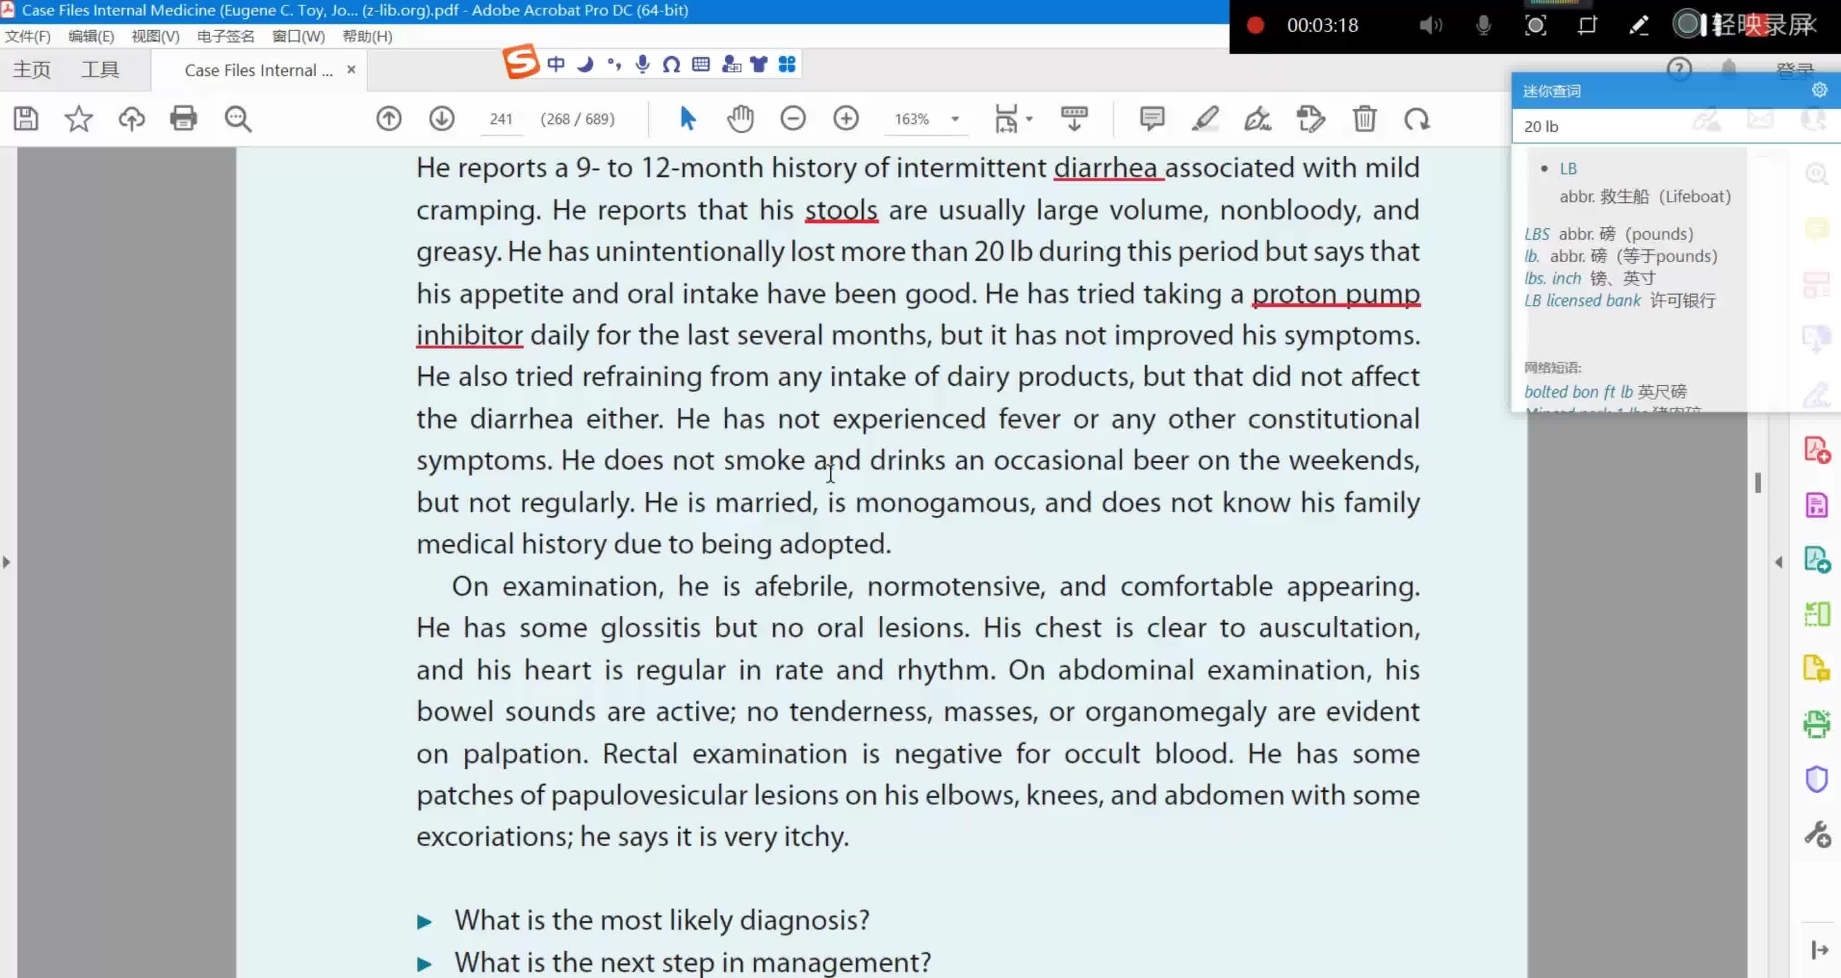Open the 帮助(H) menu
Image resolution: width=1841 pixels, height=978 pixels.
click(367, 36)
